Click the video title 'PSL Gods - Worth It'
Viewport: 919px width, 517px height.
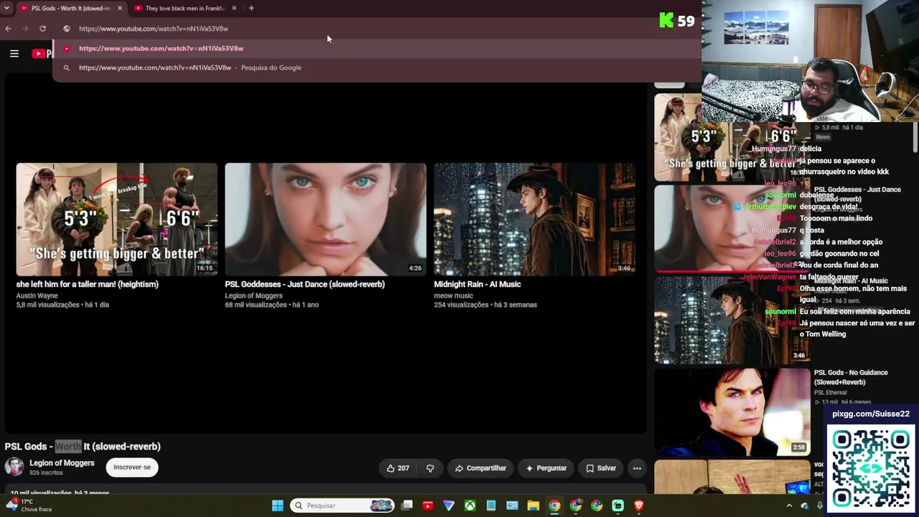[x=83, y=447]
